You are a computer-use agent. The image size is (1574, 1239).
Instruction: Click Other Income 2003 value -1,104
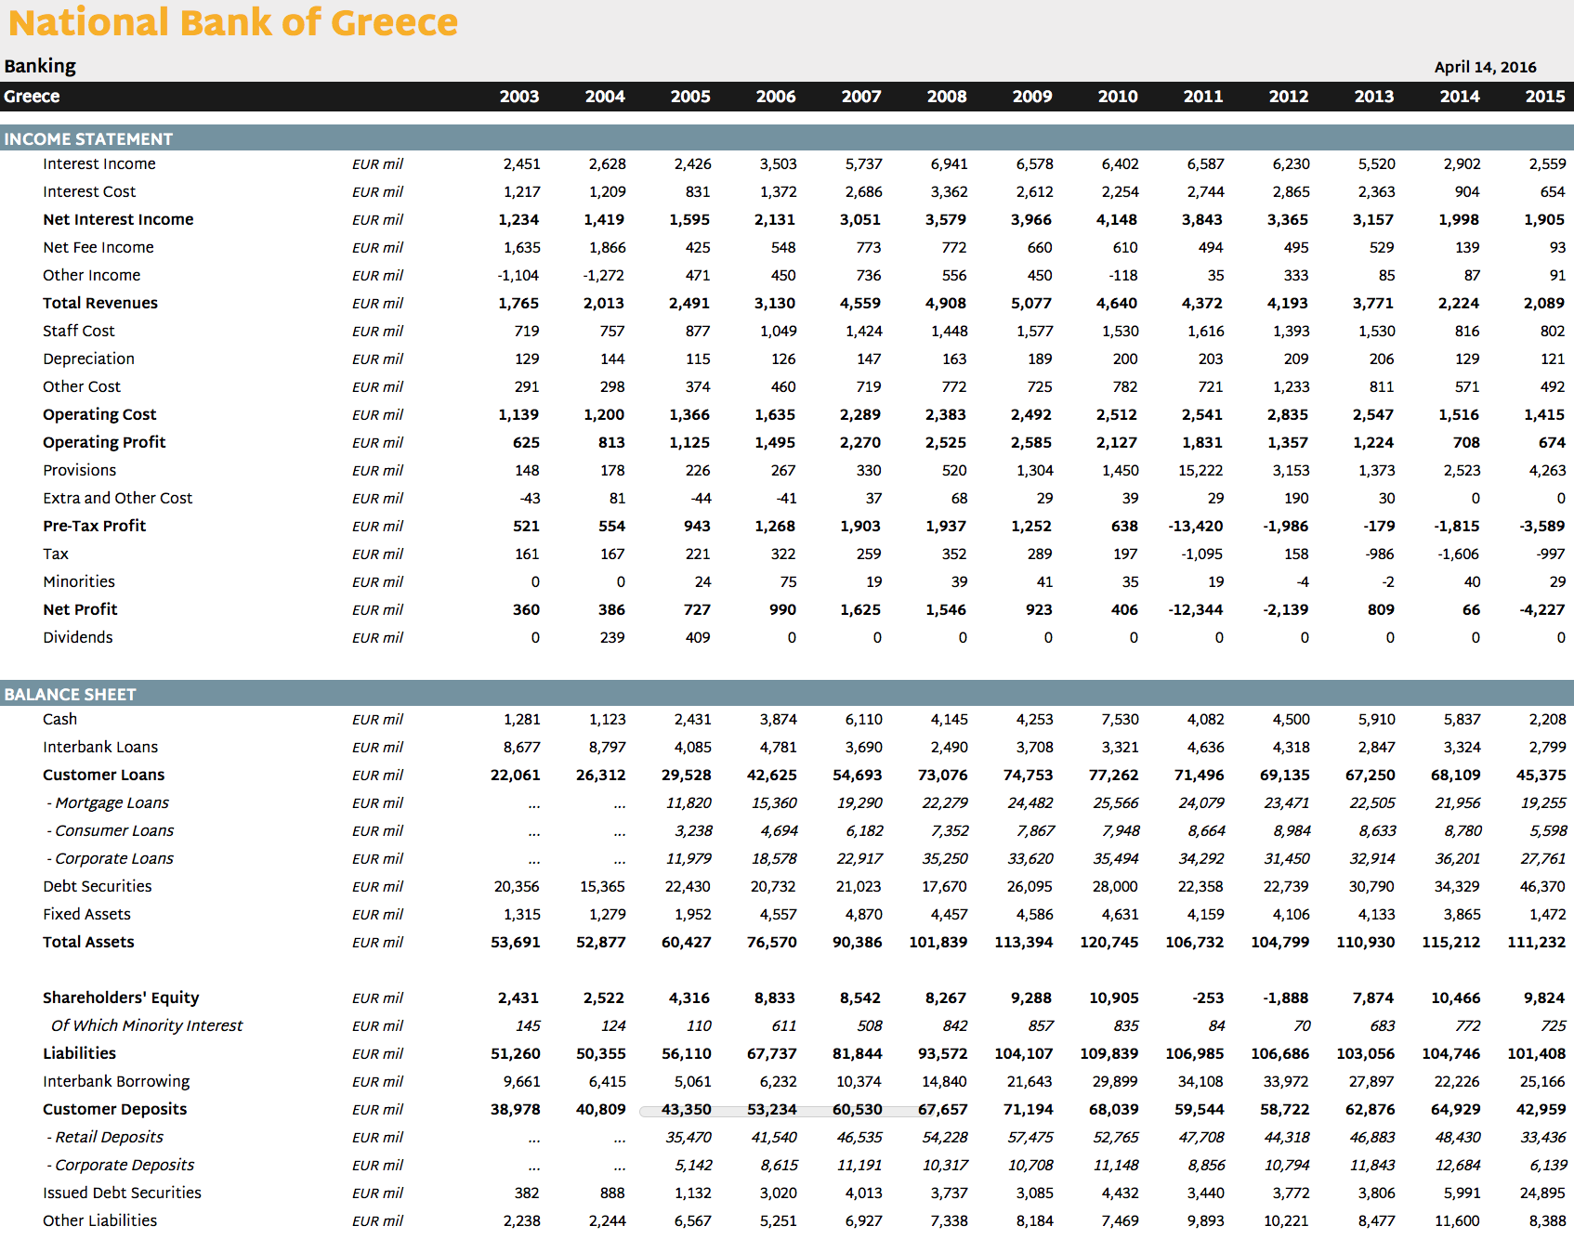pos(518,276)
